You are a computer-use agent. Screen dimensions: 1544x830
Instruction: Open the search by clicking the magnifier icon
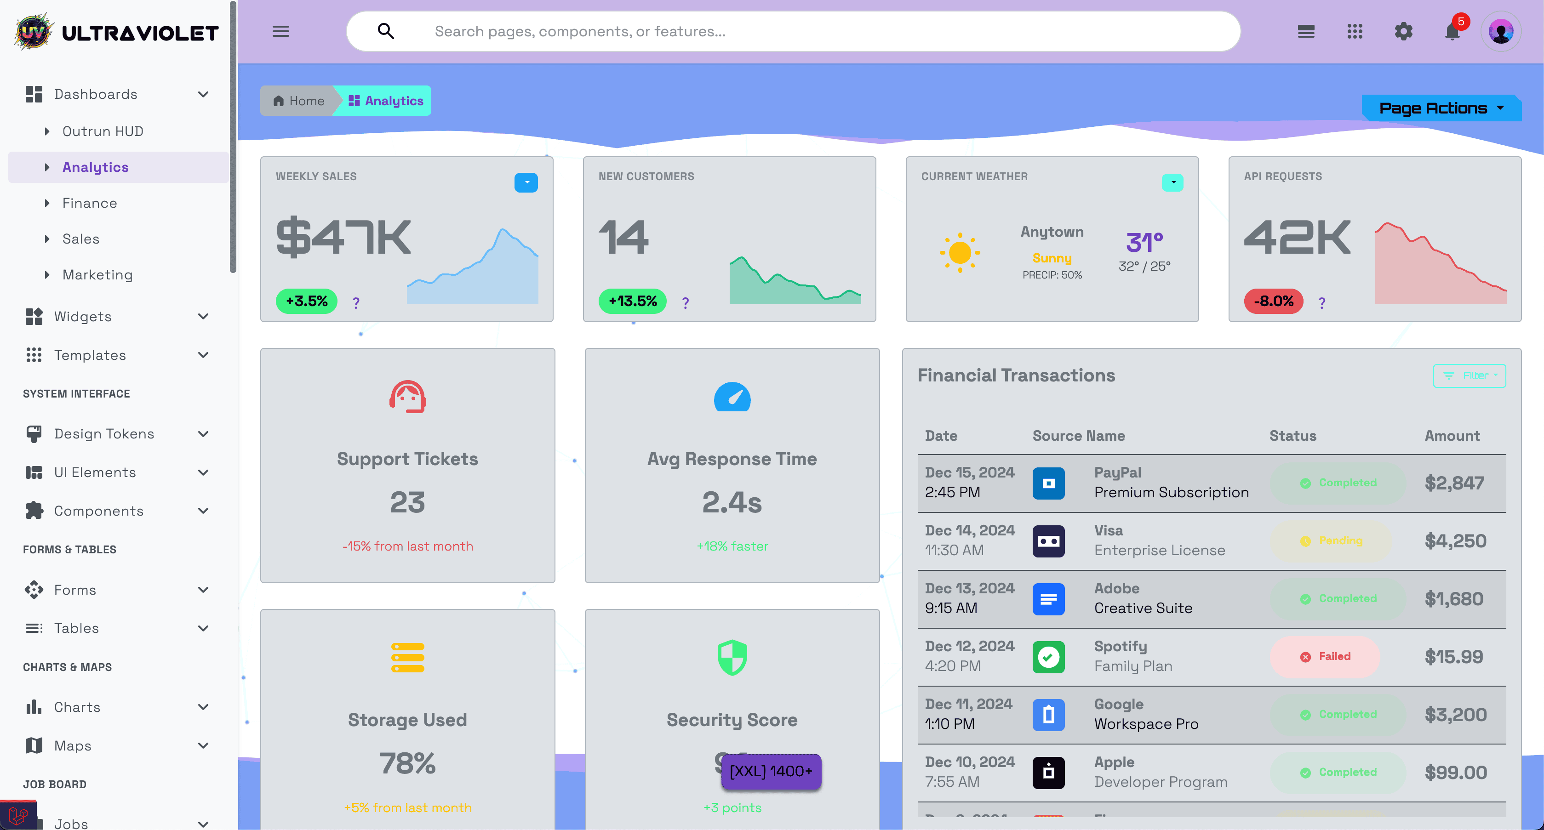pos(385,31)
